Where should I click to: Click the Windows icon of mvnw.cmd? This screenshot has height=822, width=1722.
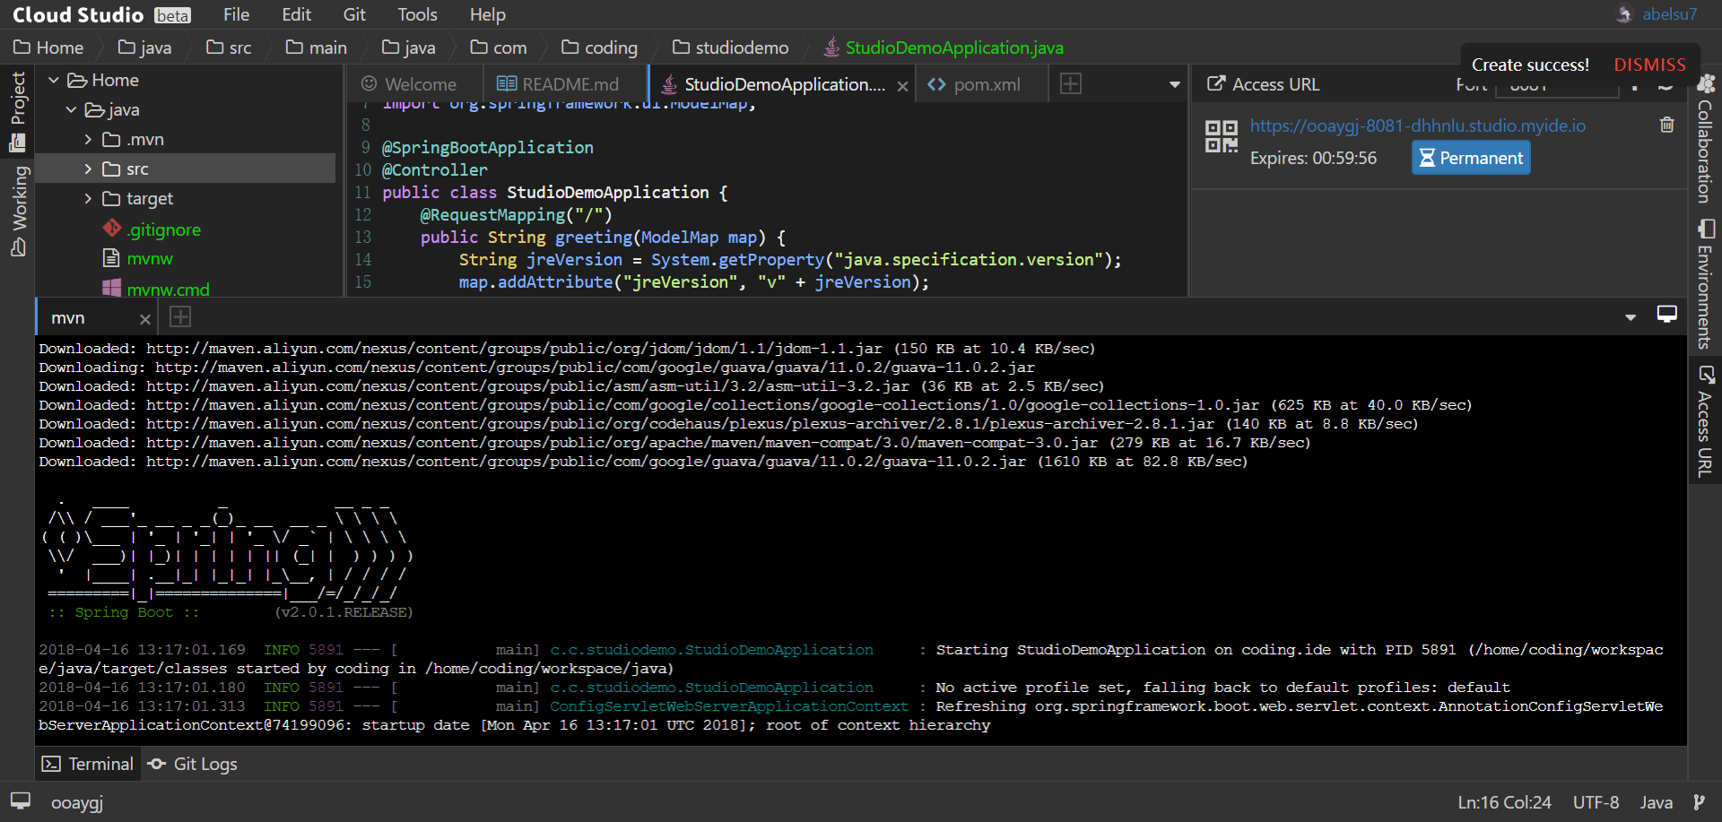tap(111, 288)
